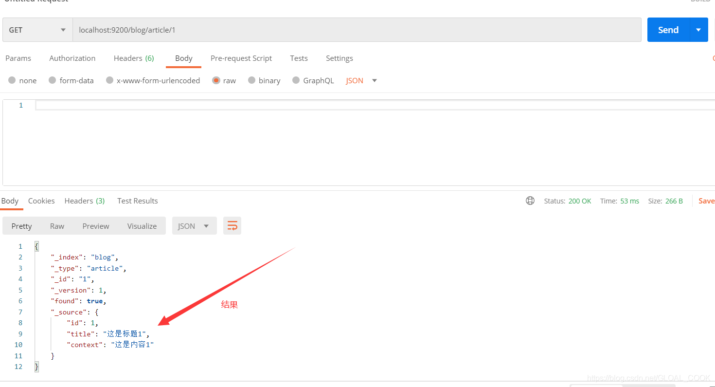Select the form-data radio button
The height and width of the screenshot is (387, 715).
click(53, 80)
